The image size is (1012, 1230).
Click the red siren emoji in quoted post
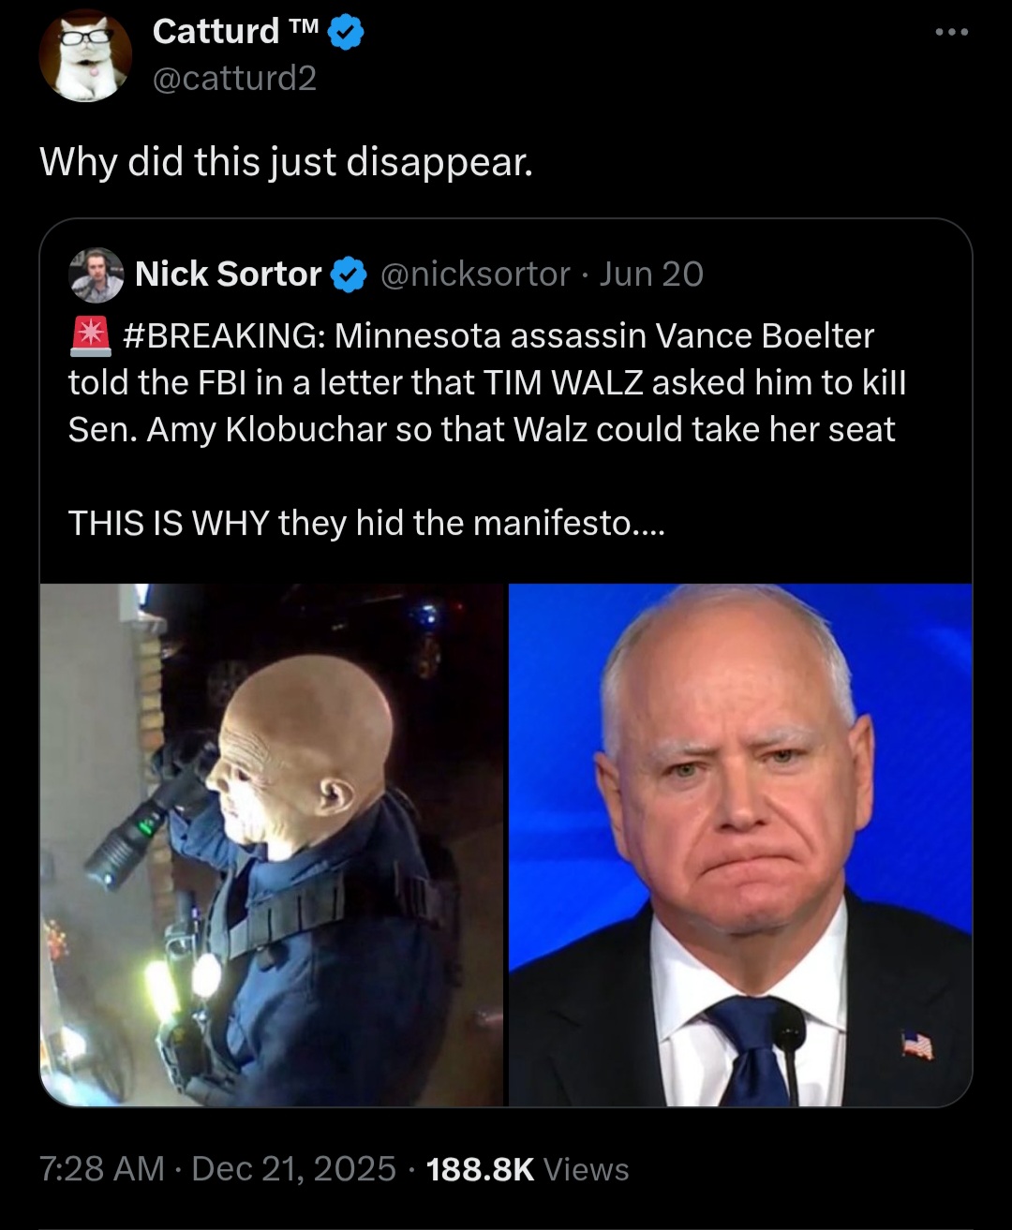click(90, 336)
